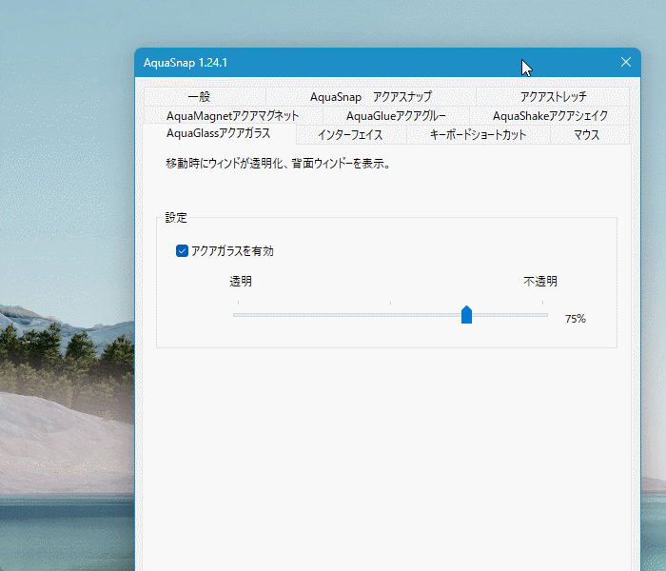Click the 移動時にウィンドが透明化 description text
Image resolution: width=666 pixels, height=571 pixels.
click(278, 164)
